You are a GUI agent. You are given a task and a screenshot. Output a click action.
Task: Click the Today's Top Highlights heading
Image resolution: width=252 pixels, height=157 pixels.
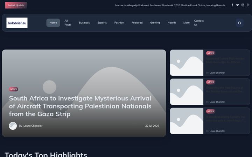click(46, 155)
